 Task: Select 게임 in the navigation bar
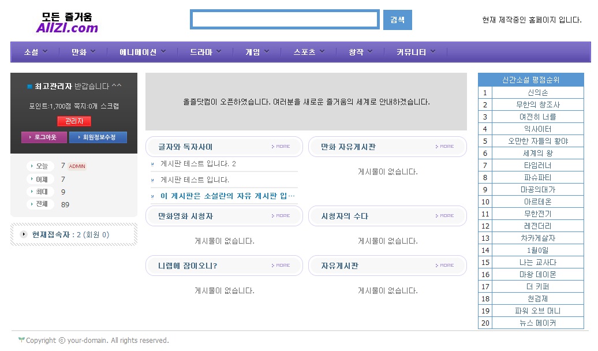[252, 52]
